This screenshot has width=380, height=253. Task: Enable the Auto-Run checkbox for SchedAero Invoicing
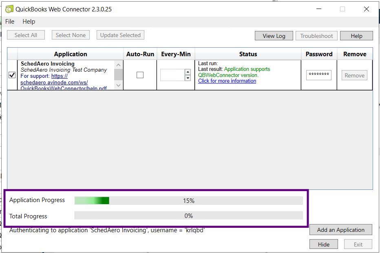(140, 75)
